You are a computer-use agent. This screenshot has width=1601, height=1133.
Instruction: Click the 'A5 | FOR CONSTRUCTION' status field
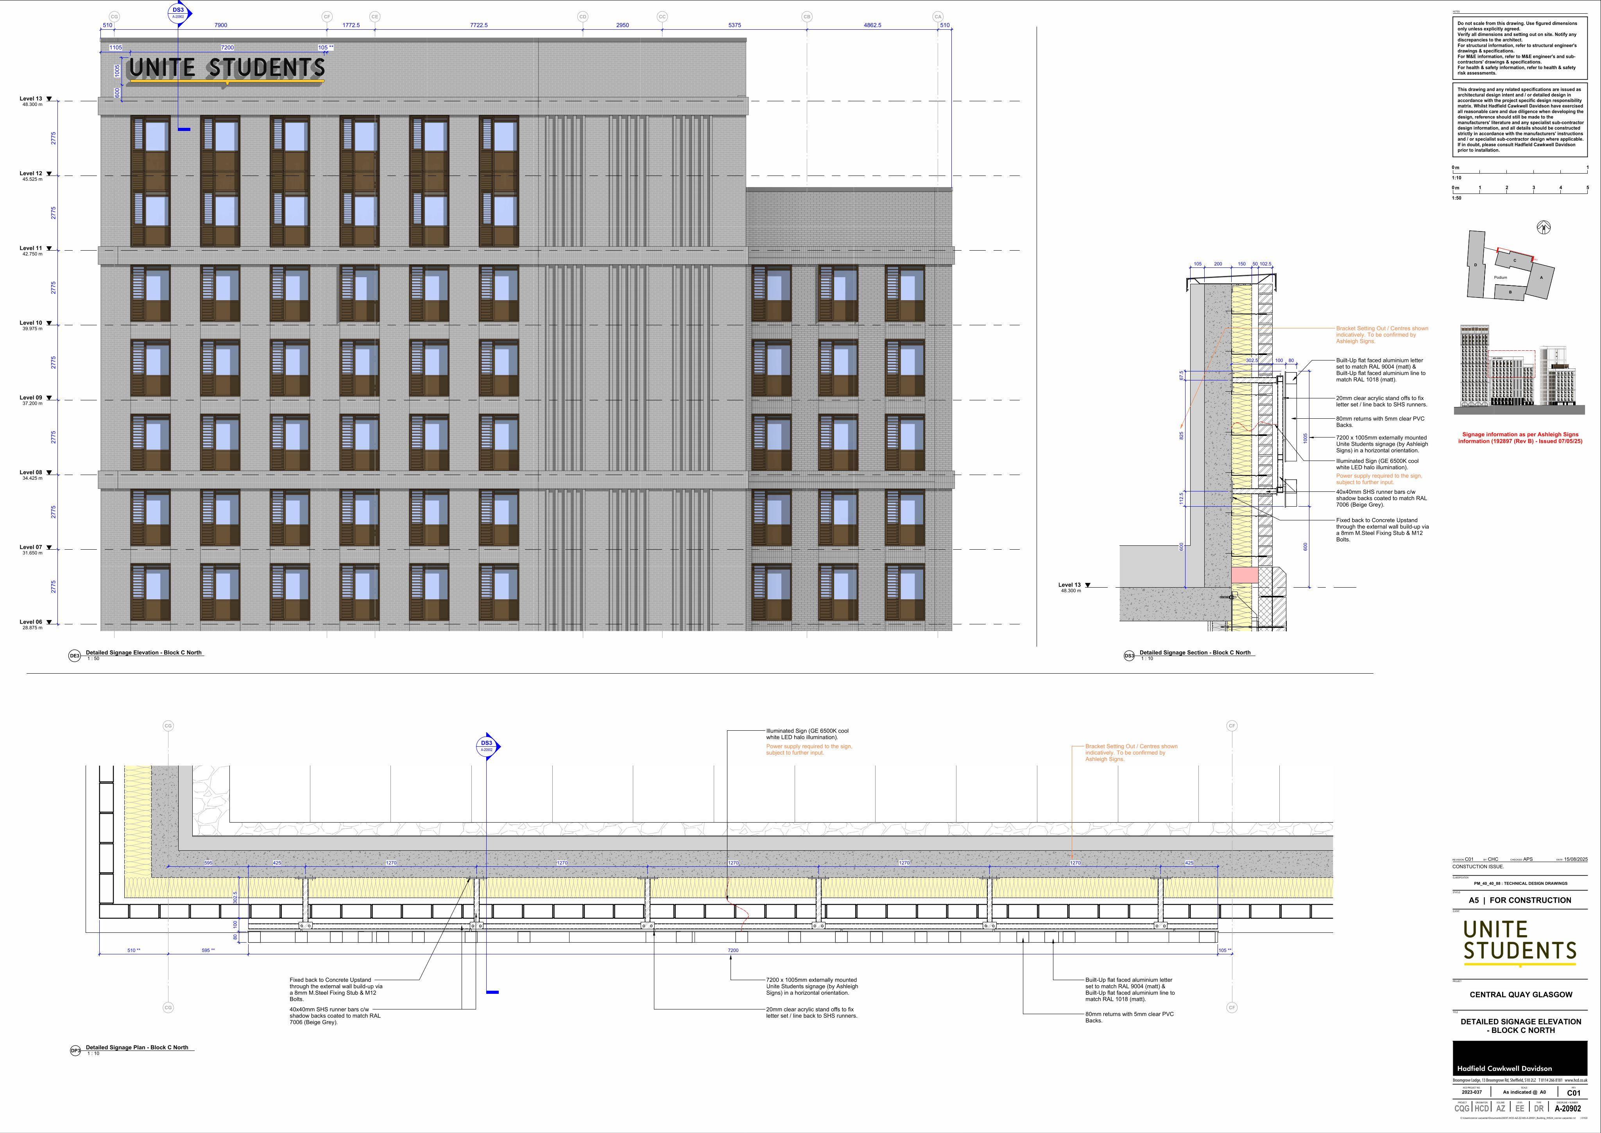1520,900
